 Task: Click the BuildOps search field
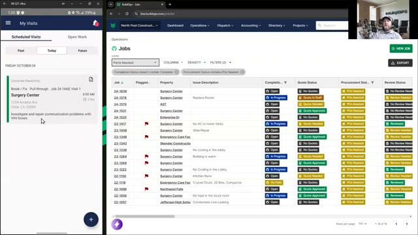tap(332, 25)
